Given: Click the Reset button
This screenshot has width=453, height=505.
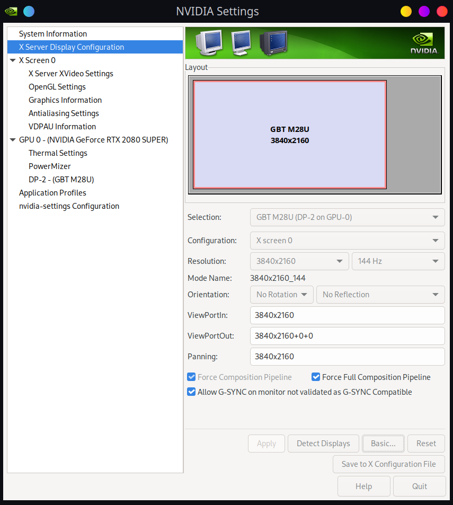Looking at the screenshot, I should pyautogui.click(x=426, y=444).
